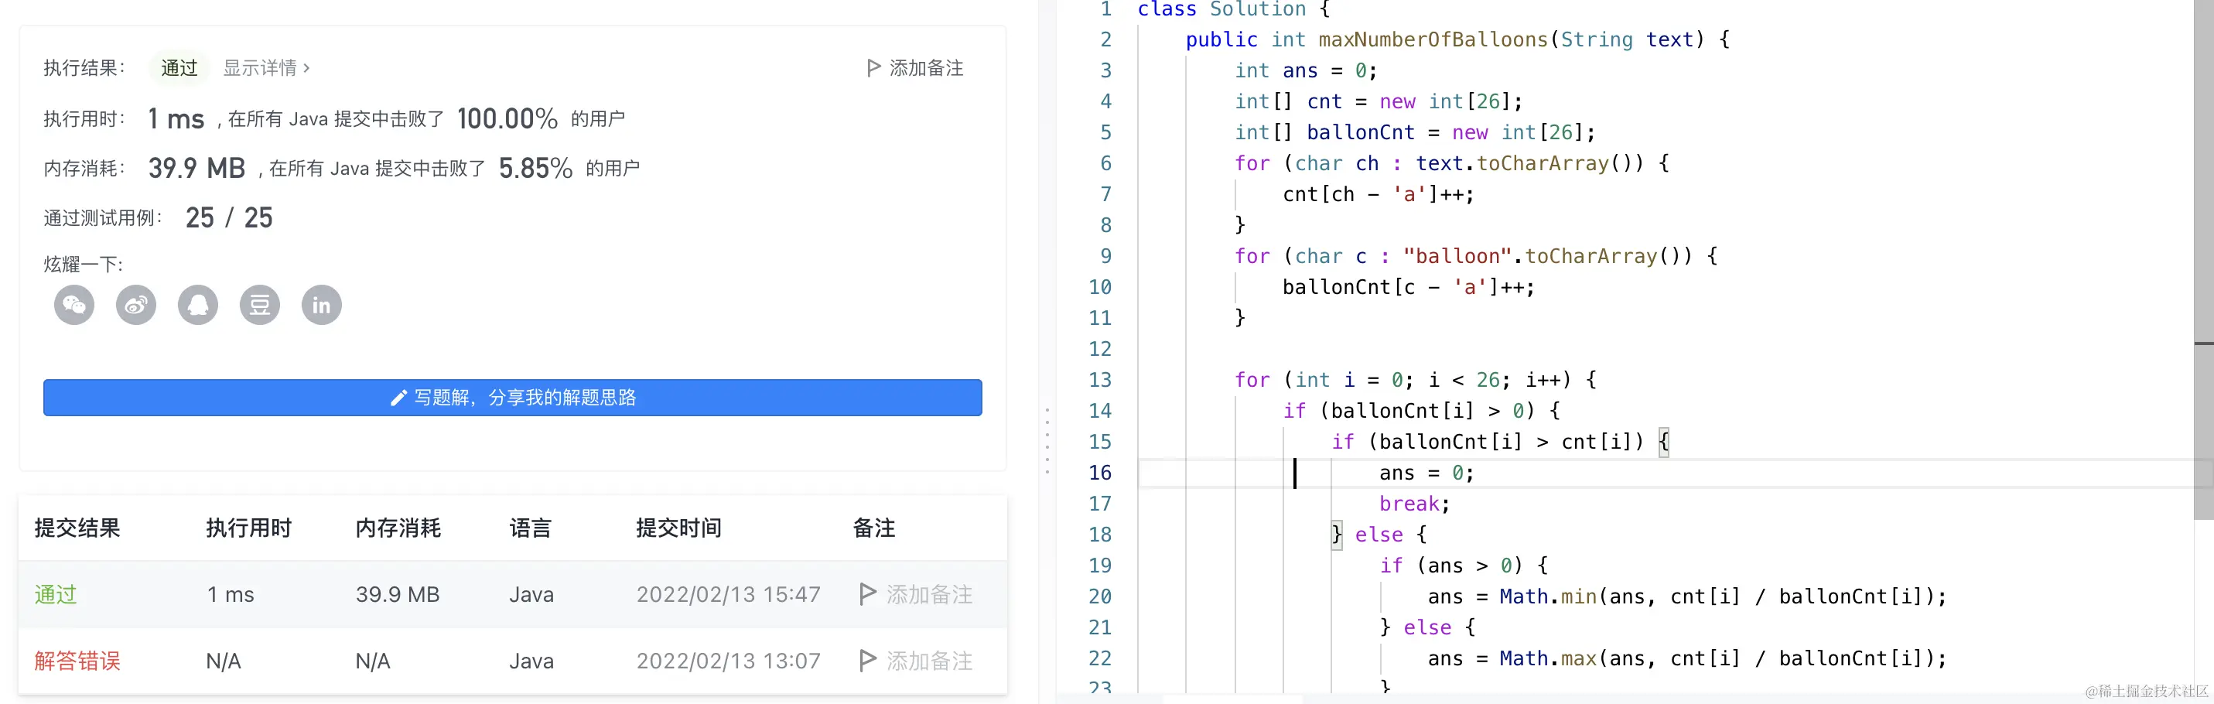
Task: Click the code editor vertical scrollbar
Action: (2204, 260)
